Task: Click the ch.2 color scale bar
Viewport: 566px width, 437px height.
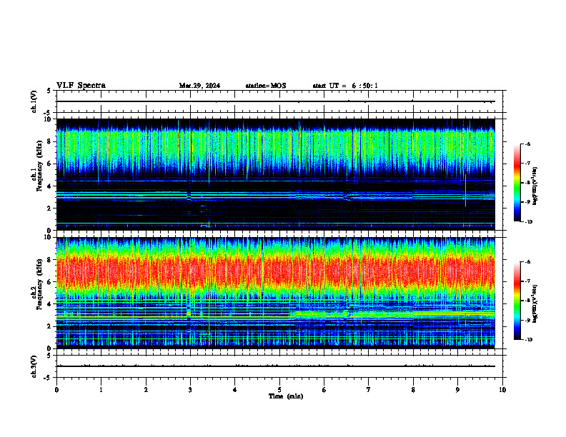Action: (x=517, y=301)
